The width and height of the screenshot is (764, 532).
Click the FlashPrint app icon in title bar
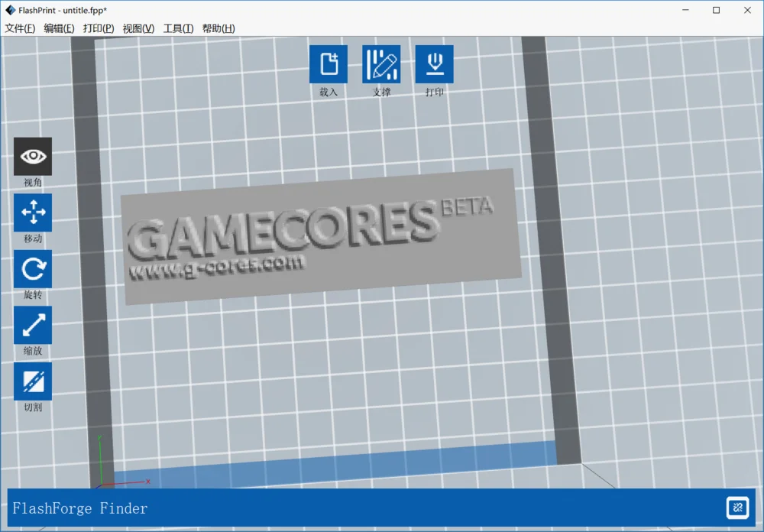coord(10,10)
